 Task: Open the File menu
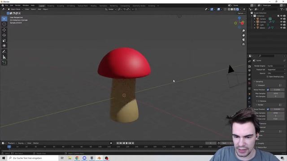point(7,5)
